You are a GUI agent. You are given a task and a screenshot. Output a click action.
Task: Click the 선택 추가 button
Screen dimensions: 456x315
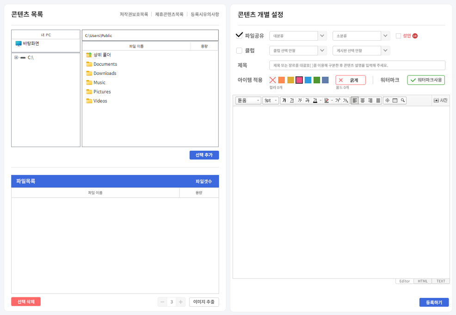(x=204, y=155)
